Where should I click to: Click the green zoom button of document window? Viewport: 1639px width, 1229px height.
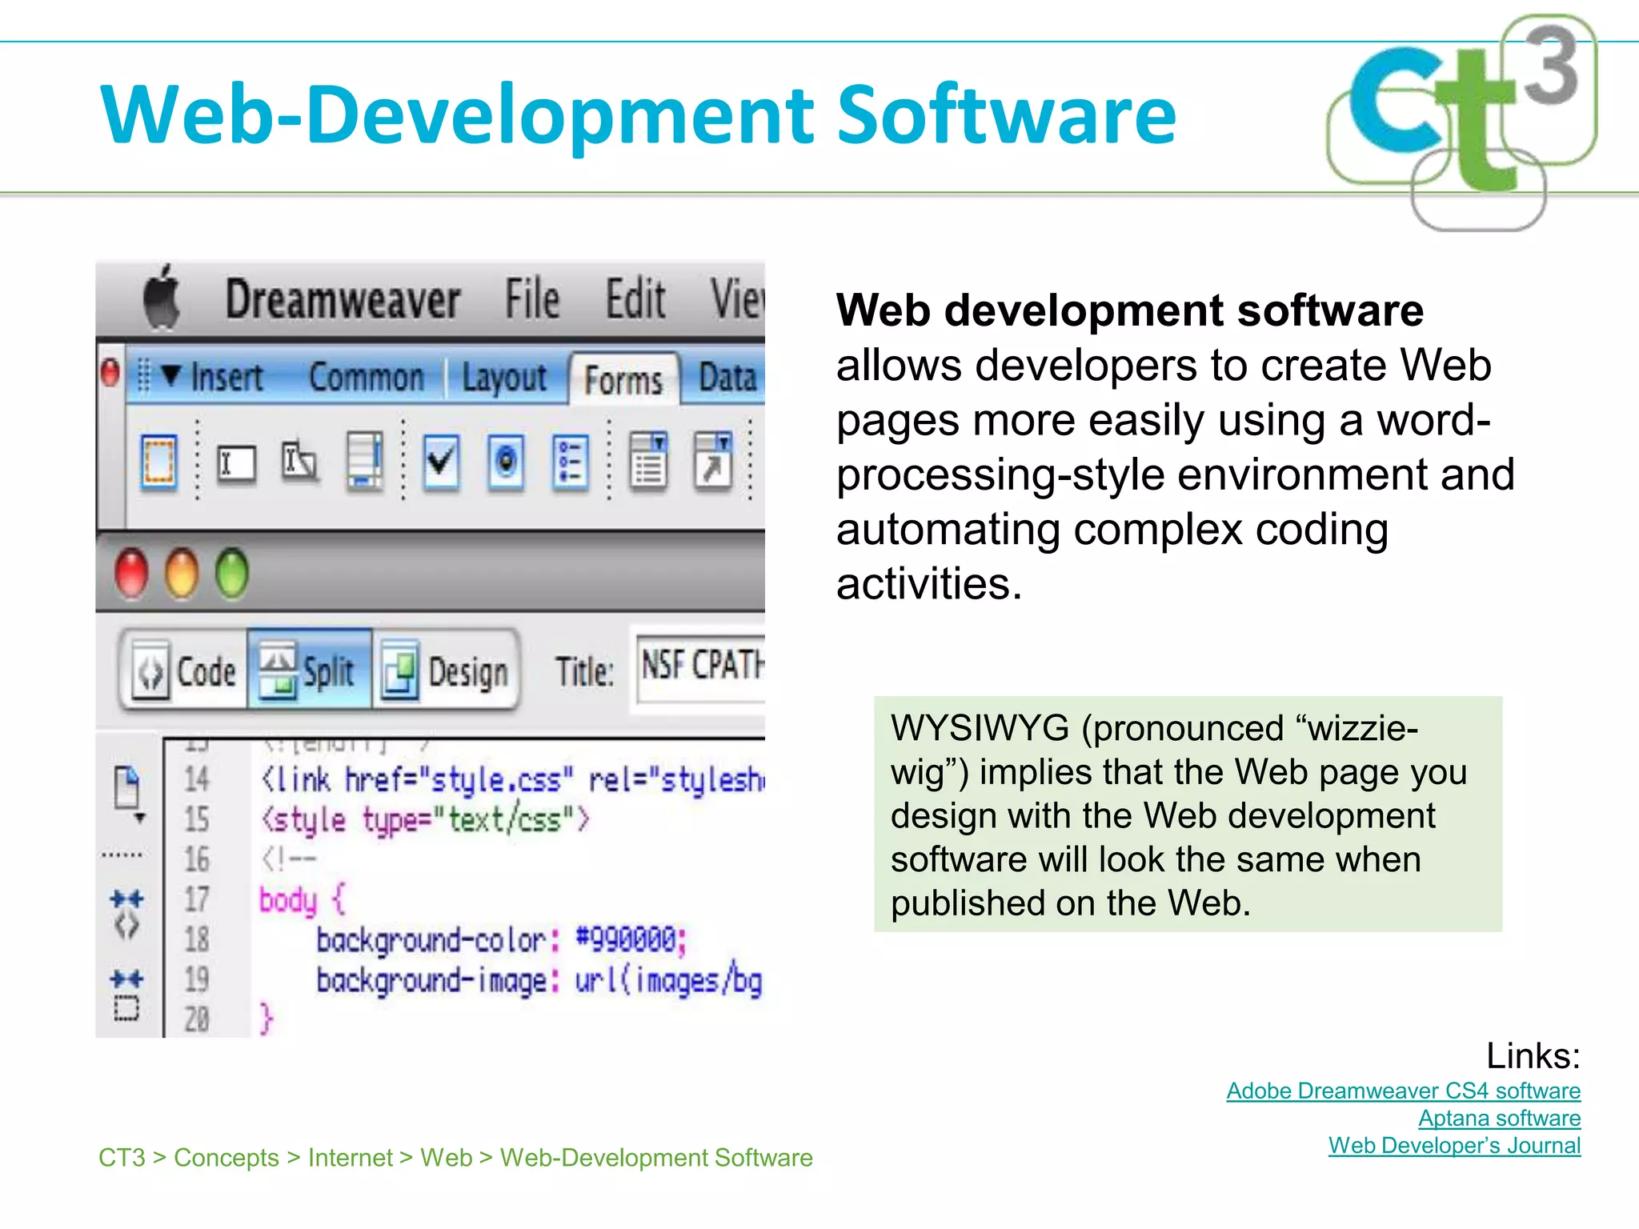(232, 574)
